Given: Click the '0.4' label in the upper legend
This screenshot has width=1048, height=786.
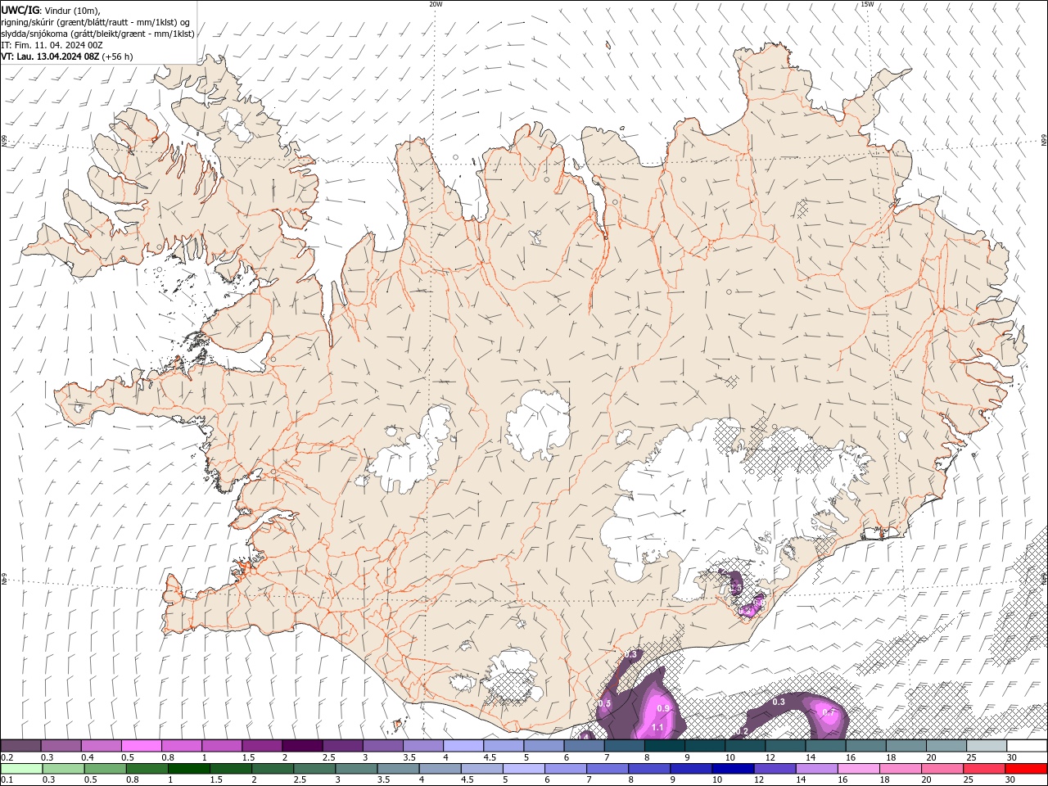Looking at the screenshot, I should pos(88,757).
